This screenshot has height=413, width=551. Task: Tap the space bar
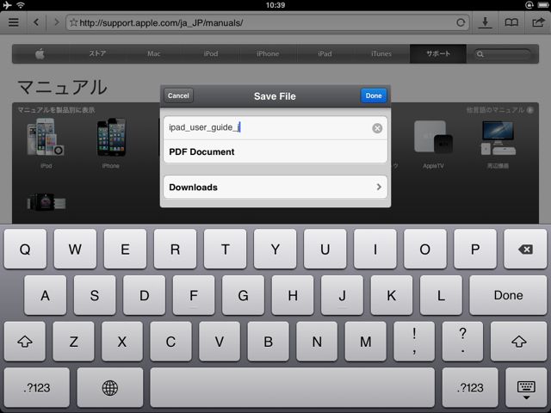coord(293,388)
